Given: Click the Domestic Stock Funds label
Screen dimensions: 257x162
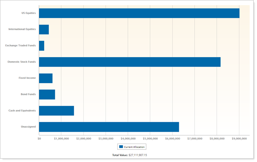Looking at the screenshot, I should 22,62.
